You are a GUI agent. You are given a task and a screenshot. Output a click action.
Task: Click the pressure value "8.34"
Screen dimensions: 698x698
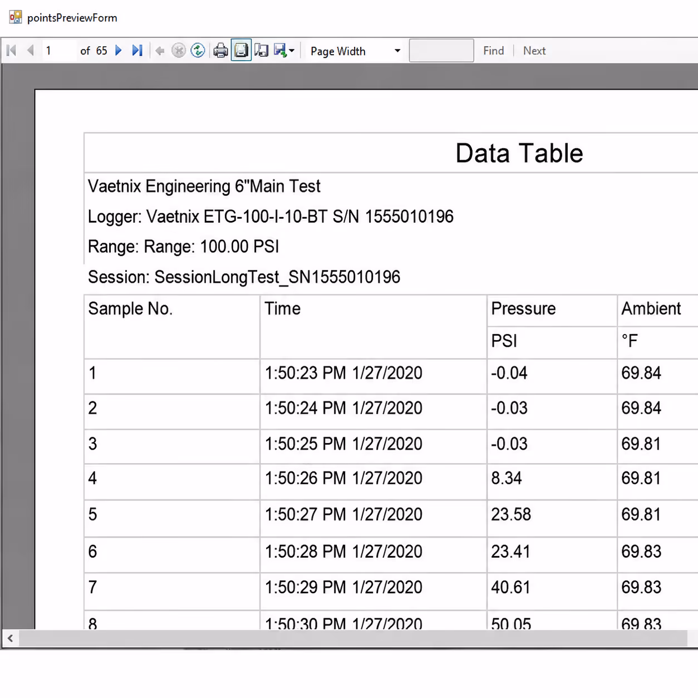tap(507, 478)
